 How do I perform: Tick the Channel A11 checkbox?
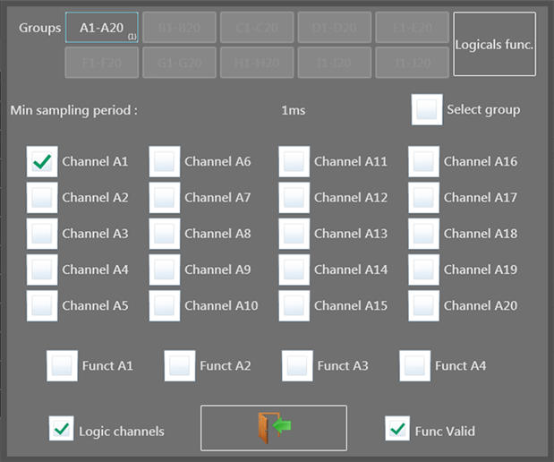294,162
